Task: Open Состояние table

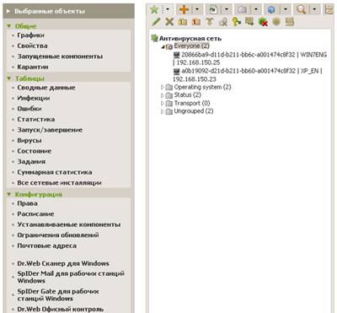Action: 35,151
